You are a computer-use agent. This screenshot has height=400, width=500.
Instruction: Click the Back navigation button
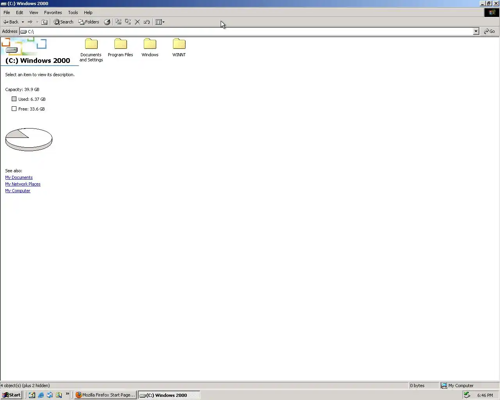(11, 22)
